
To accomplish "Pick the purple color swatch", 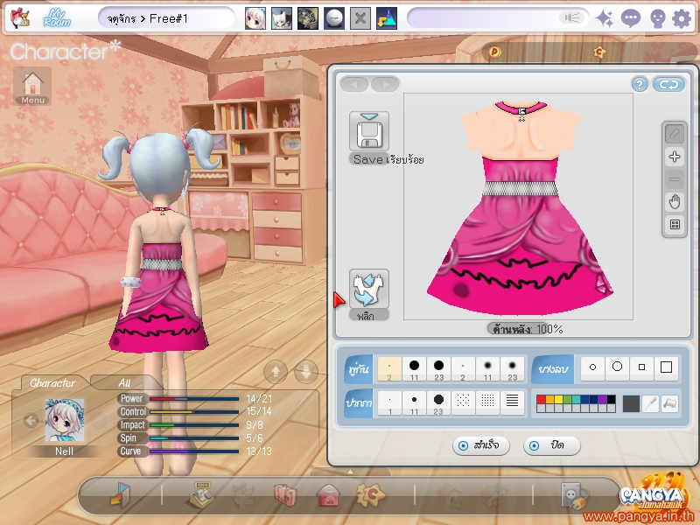I will (602, 399).
